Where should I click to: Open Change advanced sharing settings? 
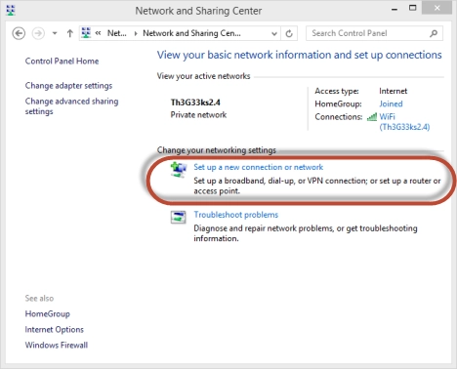click(71, 106)
